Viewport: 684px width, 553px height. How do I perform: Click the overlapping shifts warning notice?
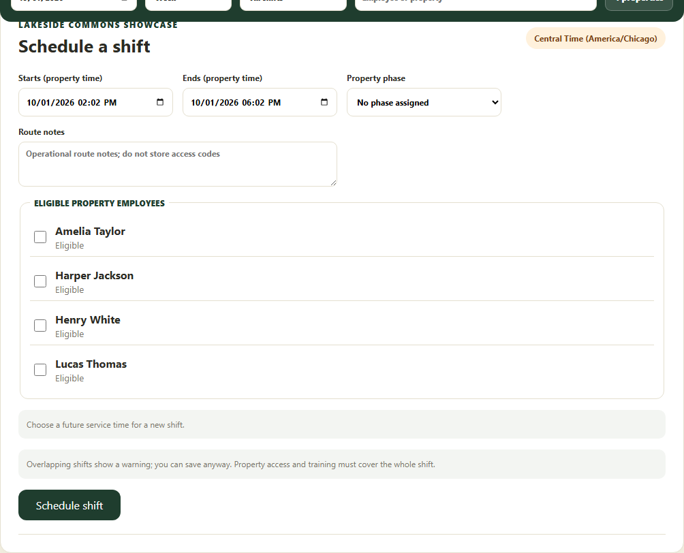click(342, 464)
